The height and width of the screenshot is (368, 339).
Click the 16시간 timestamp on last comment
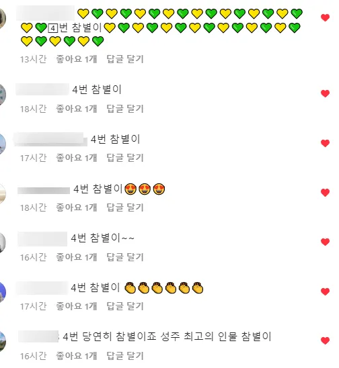click(x=34, y=356)
